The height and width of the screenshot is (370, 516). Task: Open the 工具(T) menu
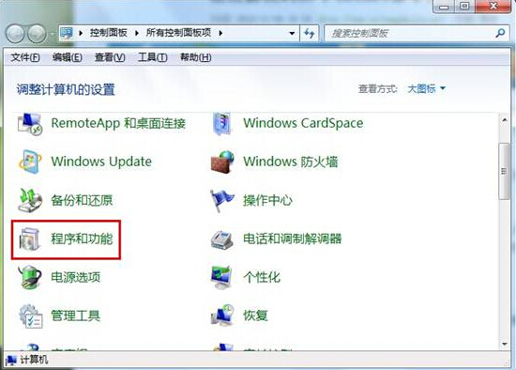(x=152, y=57)
